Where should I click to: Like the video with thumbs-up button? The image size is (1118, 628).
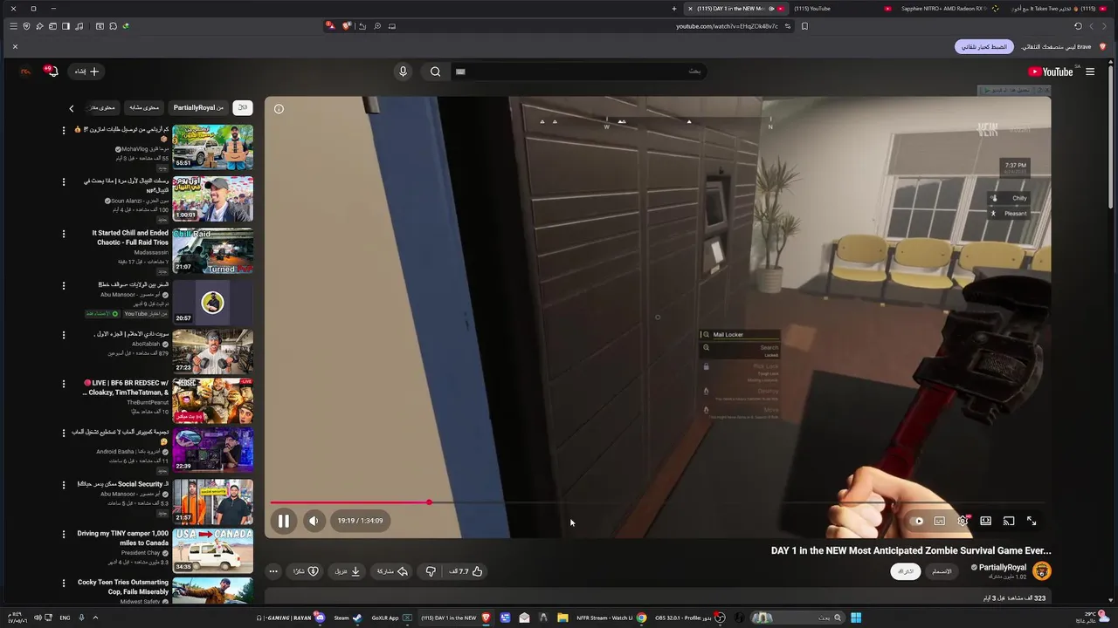click(x=466, y=571)
